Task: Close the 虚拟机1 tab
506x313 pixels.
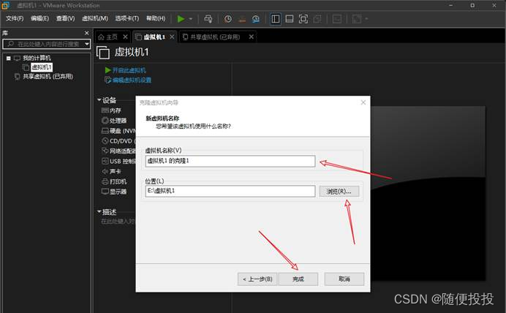Action: (x=172, y=37)
